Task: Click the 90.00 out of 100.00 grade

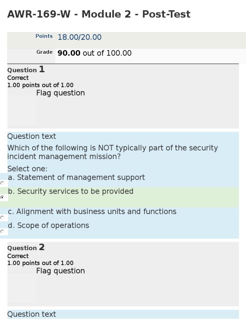Action: [x=94, y=53]
